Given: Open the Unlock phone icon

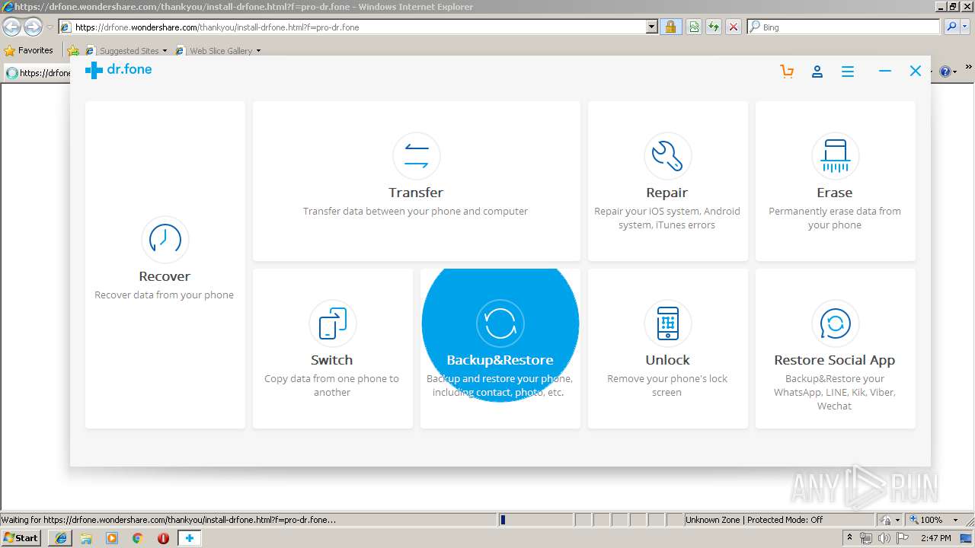Looking at the screenshot, I should pyautogui.click(x=667, y=323).
